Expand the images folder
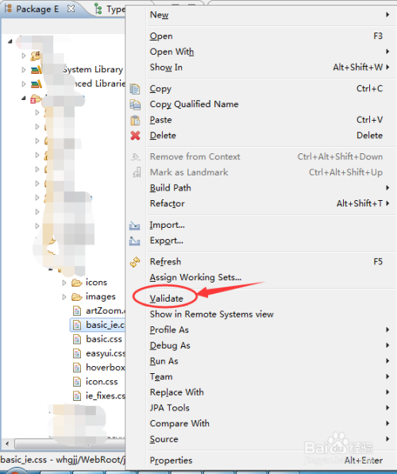The height and width of the screenshot is (474, 397). [64, 297]
